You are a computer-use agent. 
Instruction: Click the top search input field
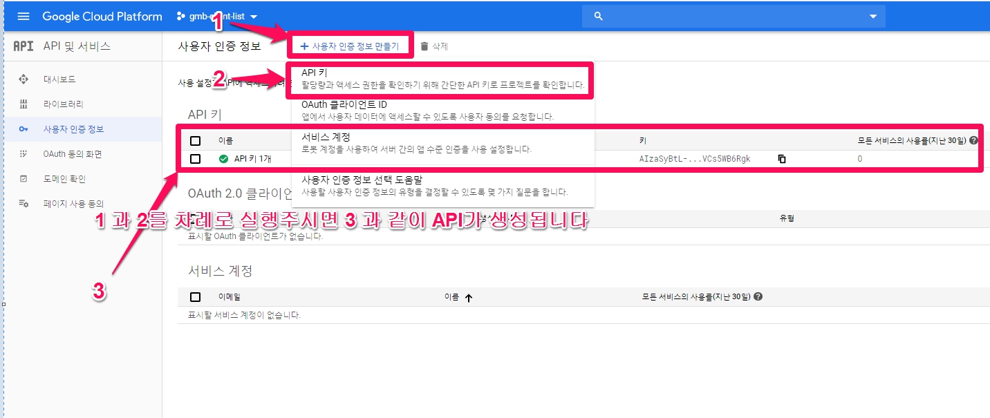726,17
